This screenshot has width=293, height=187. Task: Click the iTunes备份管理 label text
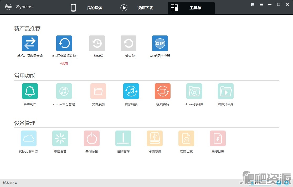(x=64, y=104)
